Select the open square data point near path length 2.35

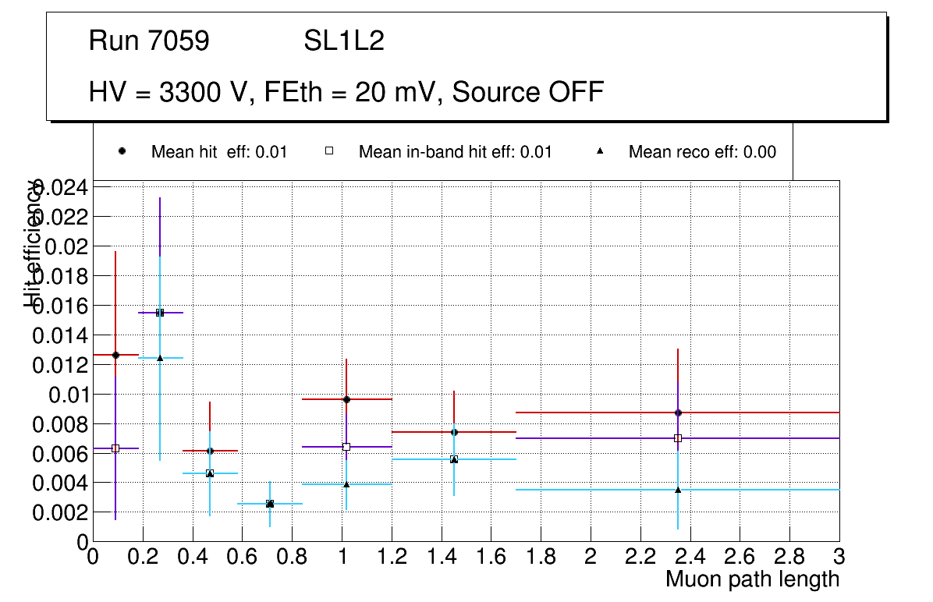tap(678, 438)
